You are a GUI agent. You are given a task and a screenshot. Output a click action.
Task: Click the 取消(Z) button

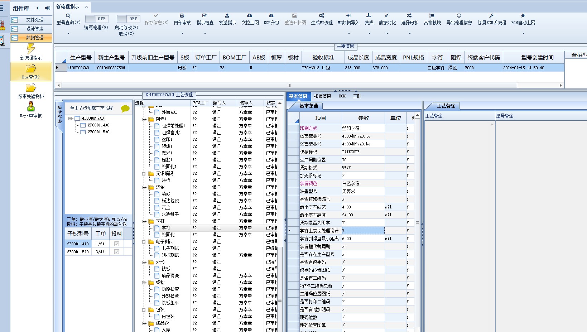126,34
